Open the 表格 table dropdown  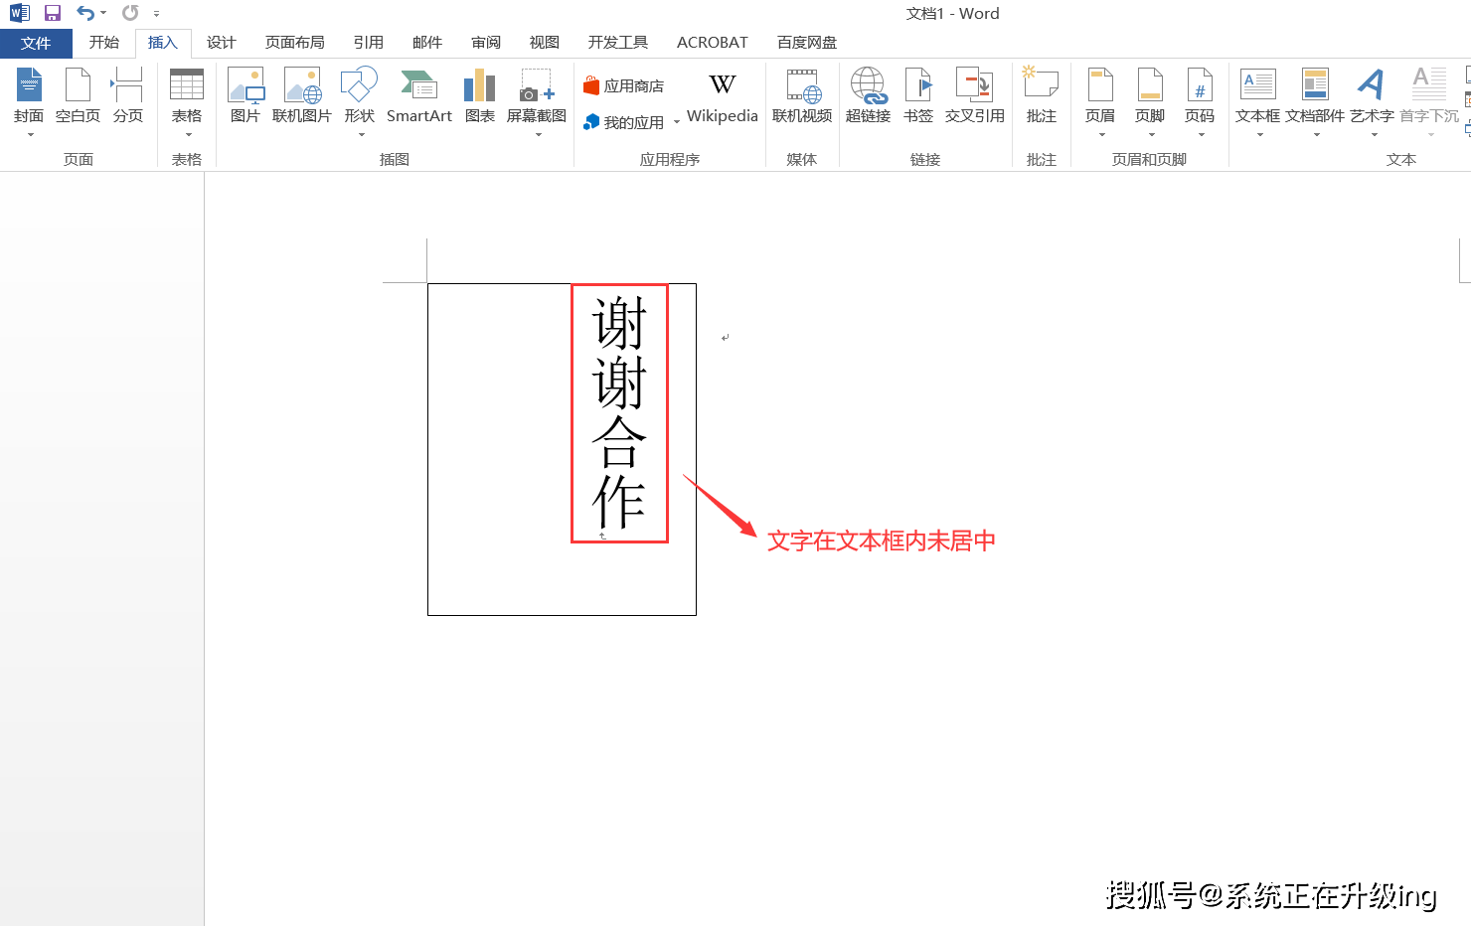pos(187,101)
